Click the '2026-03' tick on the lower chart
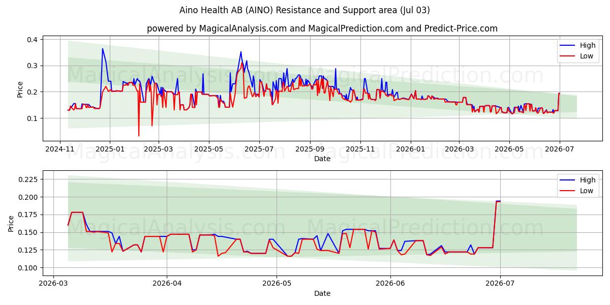 54,284
